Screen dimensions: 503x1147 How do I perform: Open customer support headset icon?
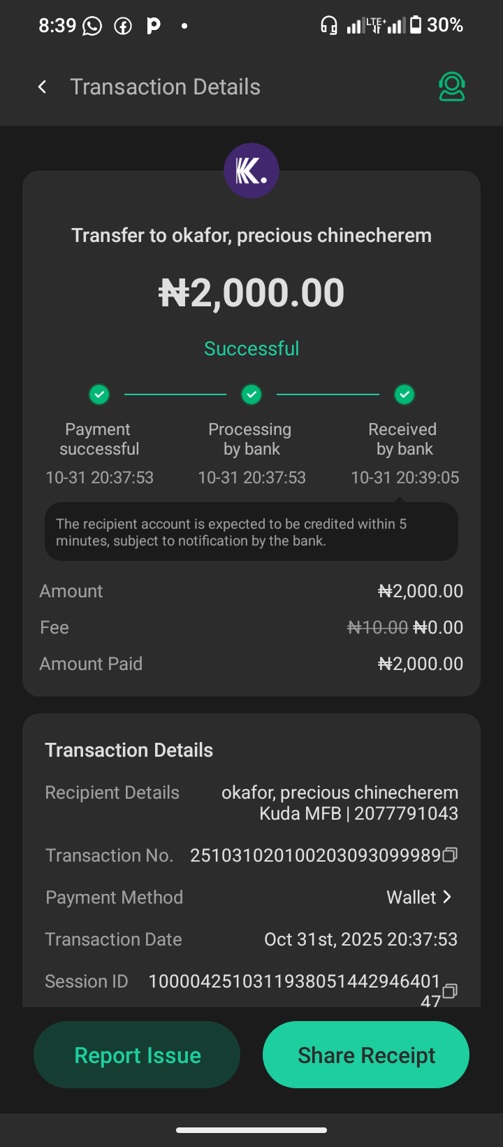[x=451, y=87]
